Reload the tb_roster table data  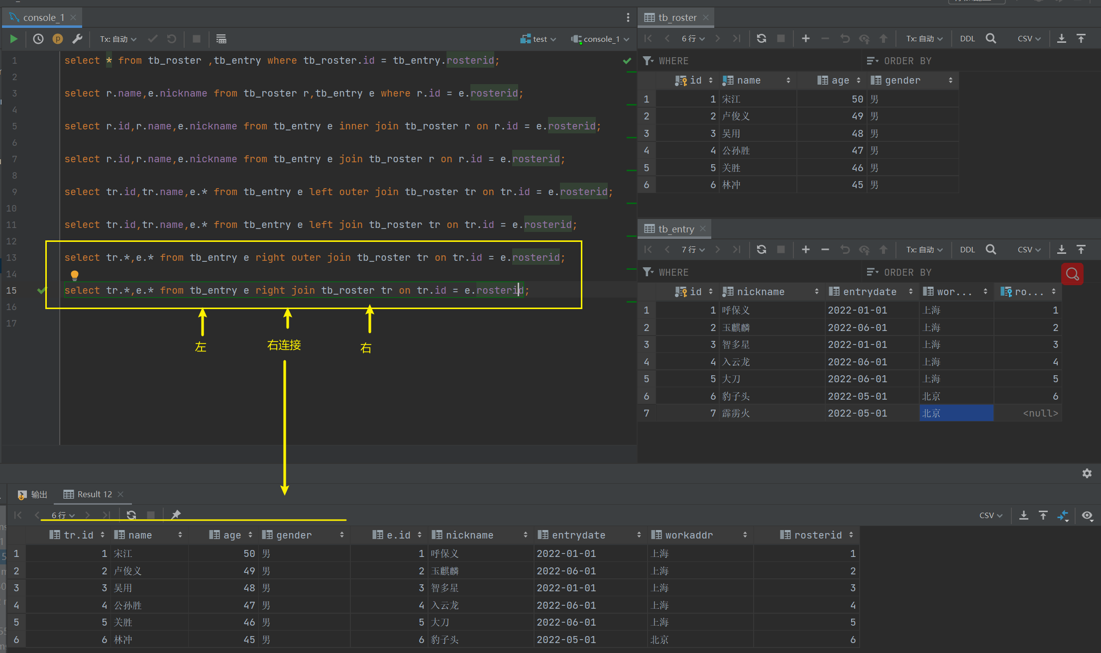coord(761,39)
